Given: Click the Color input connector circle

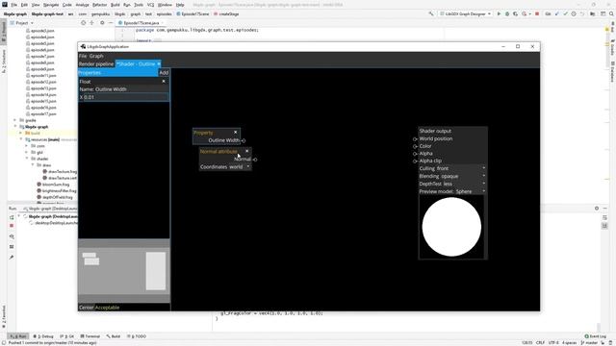Looking at the screenshot, I should point(415,146).
